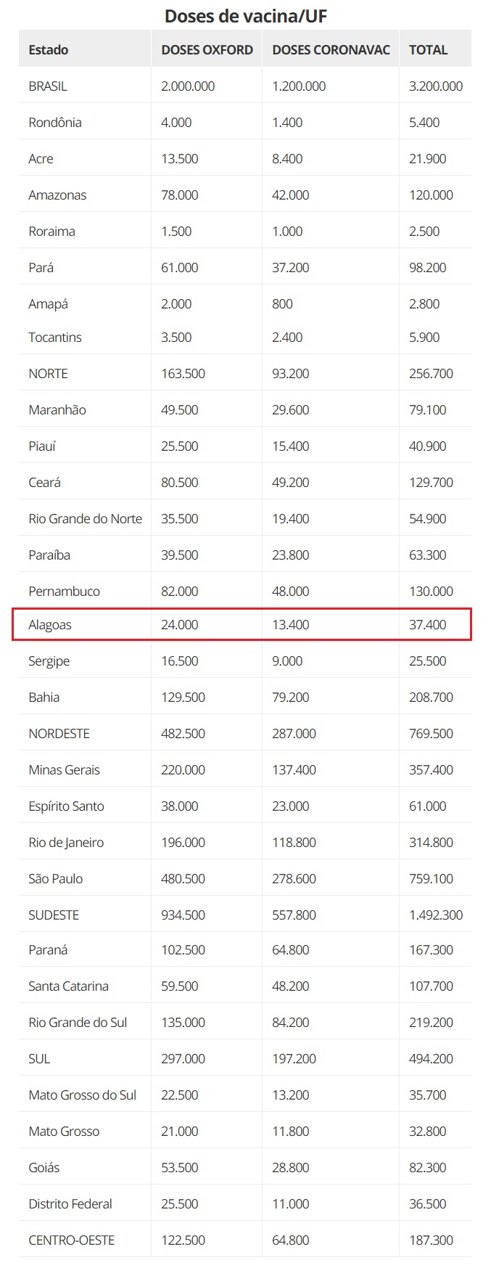
Task: Select Alagoas total value 37.400
Action: pos(428,625)
